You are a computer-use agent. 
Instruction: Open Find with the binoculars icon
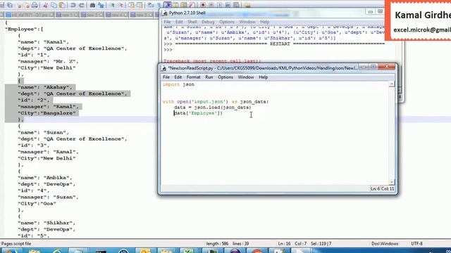click(x=92, y=5)
